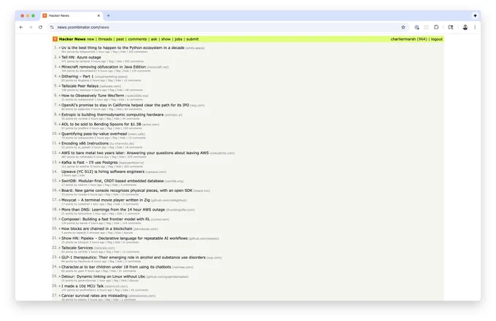
Task: Upvote the Kafka is Fast story
Action: [59, 163]
